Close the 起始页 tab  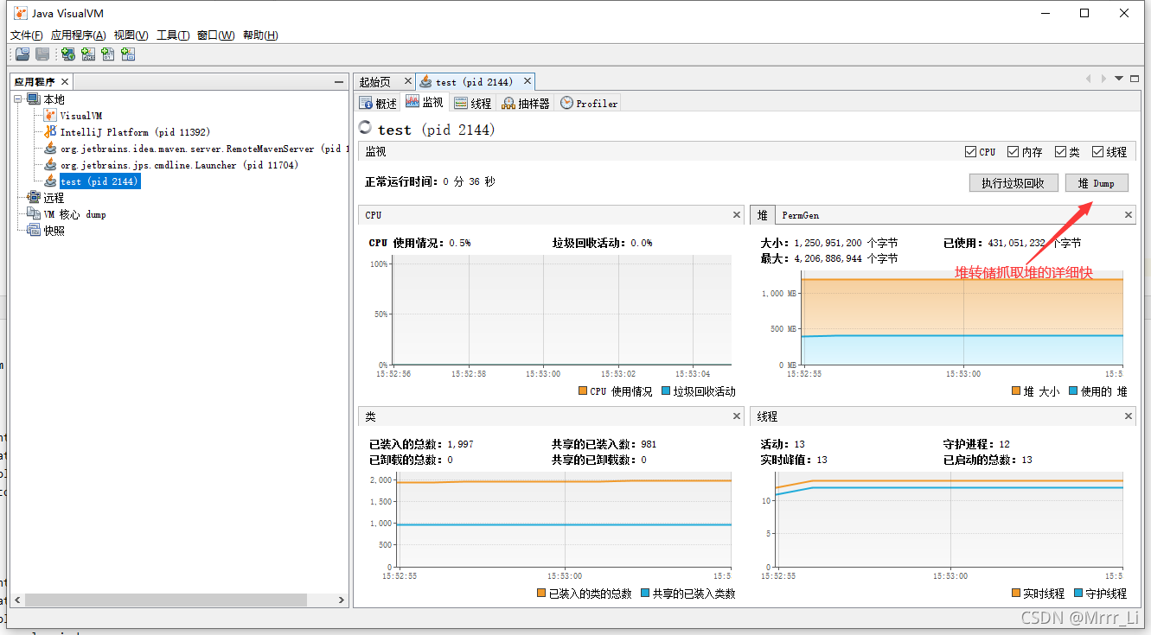[x=408, y=81]
